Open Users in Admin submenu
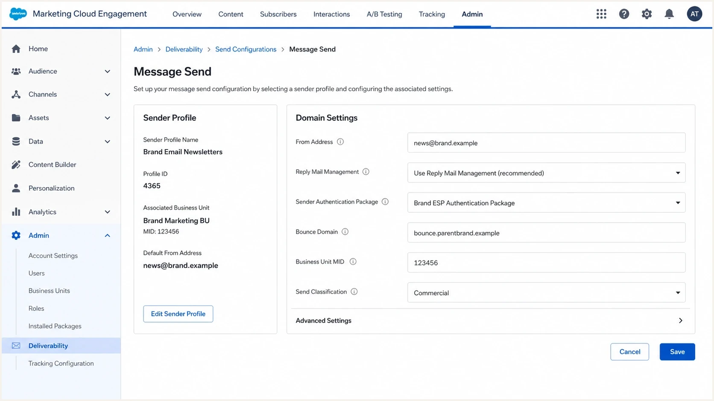 coord(36,273)
